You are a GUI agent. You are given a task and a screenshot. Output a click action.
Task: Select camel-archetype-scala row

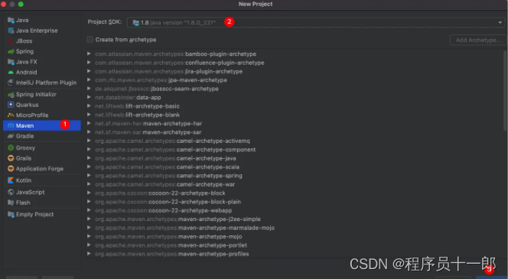coord(294,167)
